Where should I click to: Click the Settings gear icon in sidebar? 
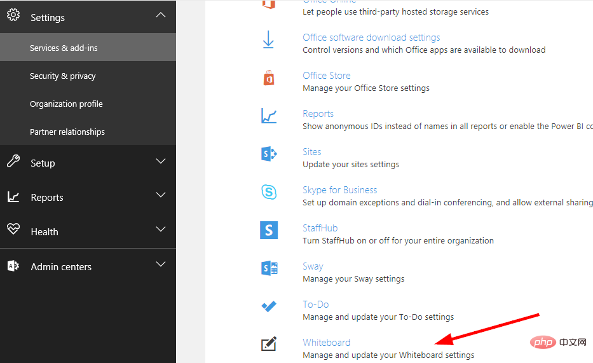point(13,15)
